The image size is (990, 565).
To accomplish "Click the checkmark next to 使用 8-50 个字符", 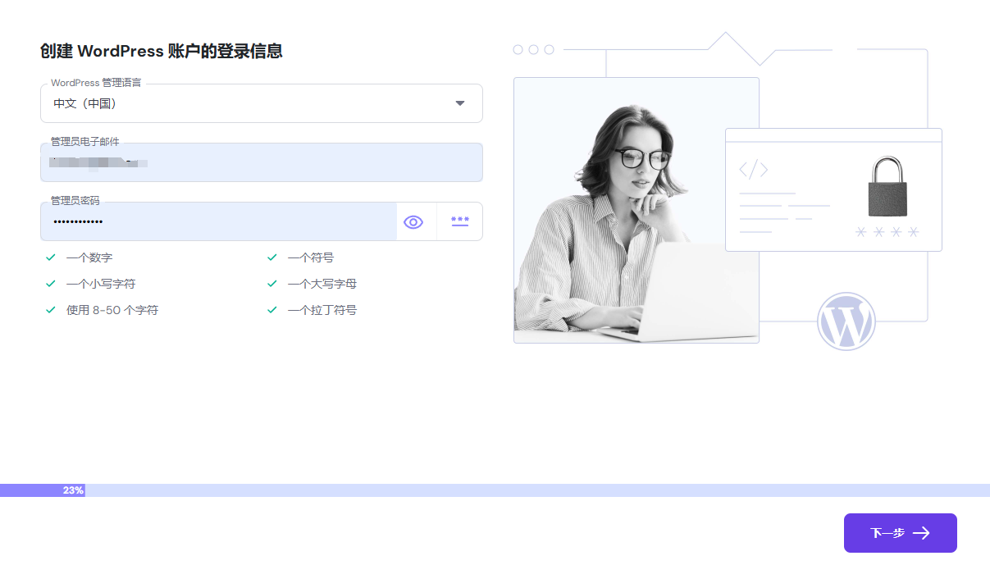I will pyautogui.click(x=51, y=310).
